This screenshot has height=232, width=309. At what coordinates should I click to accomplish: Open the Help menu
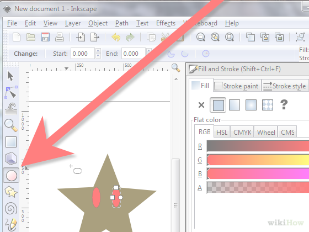[x=232, y=23]
